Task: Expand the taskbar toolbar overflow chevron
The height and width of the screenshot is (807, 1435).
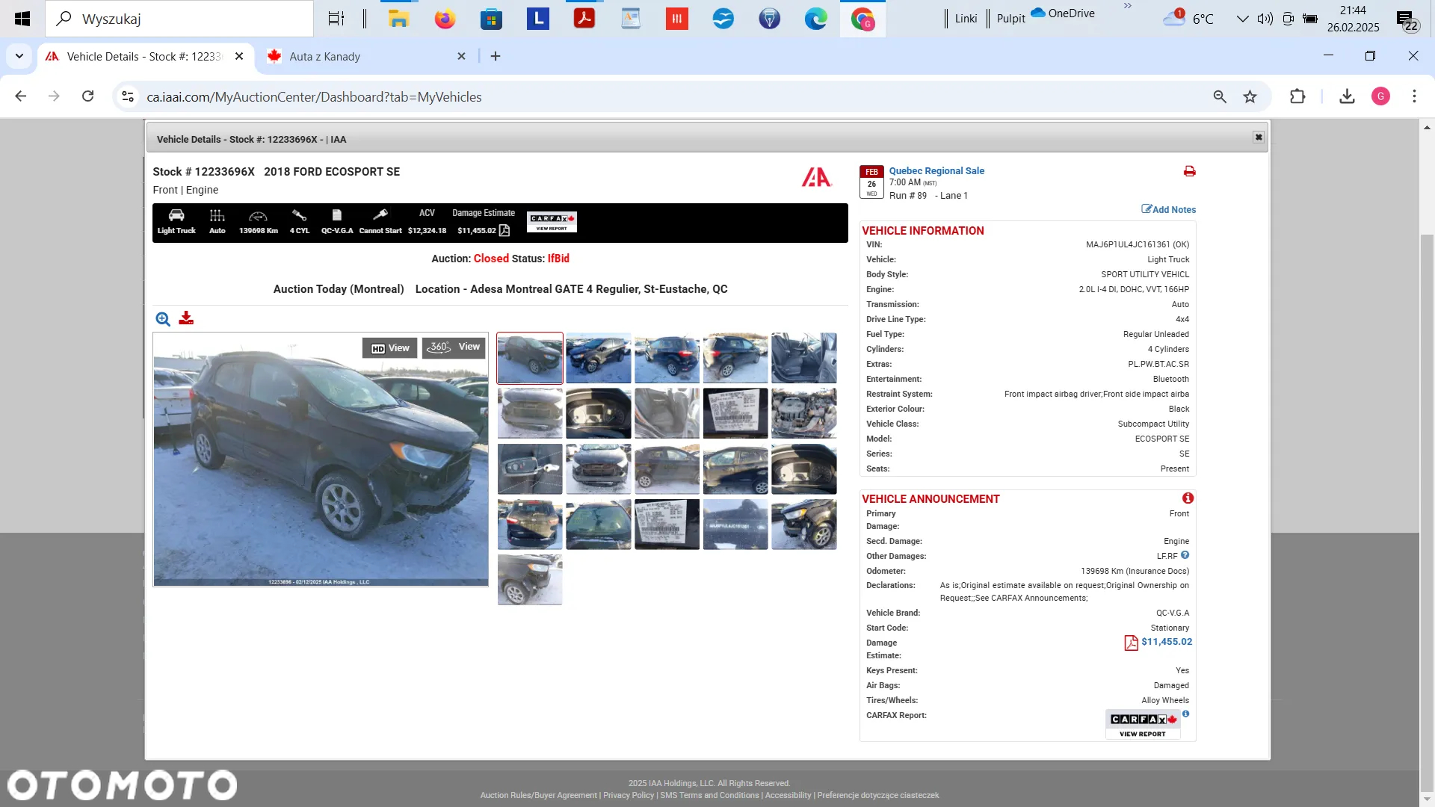Action: 1127,7
